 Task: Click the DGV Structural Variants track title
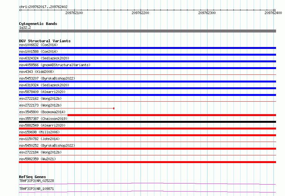coord(45,41)
